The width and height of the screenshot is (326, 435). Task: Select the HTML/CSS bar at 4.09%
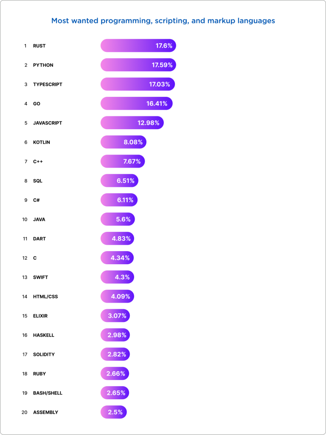[117, 297]
